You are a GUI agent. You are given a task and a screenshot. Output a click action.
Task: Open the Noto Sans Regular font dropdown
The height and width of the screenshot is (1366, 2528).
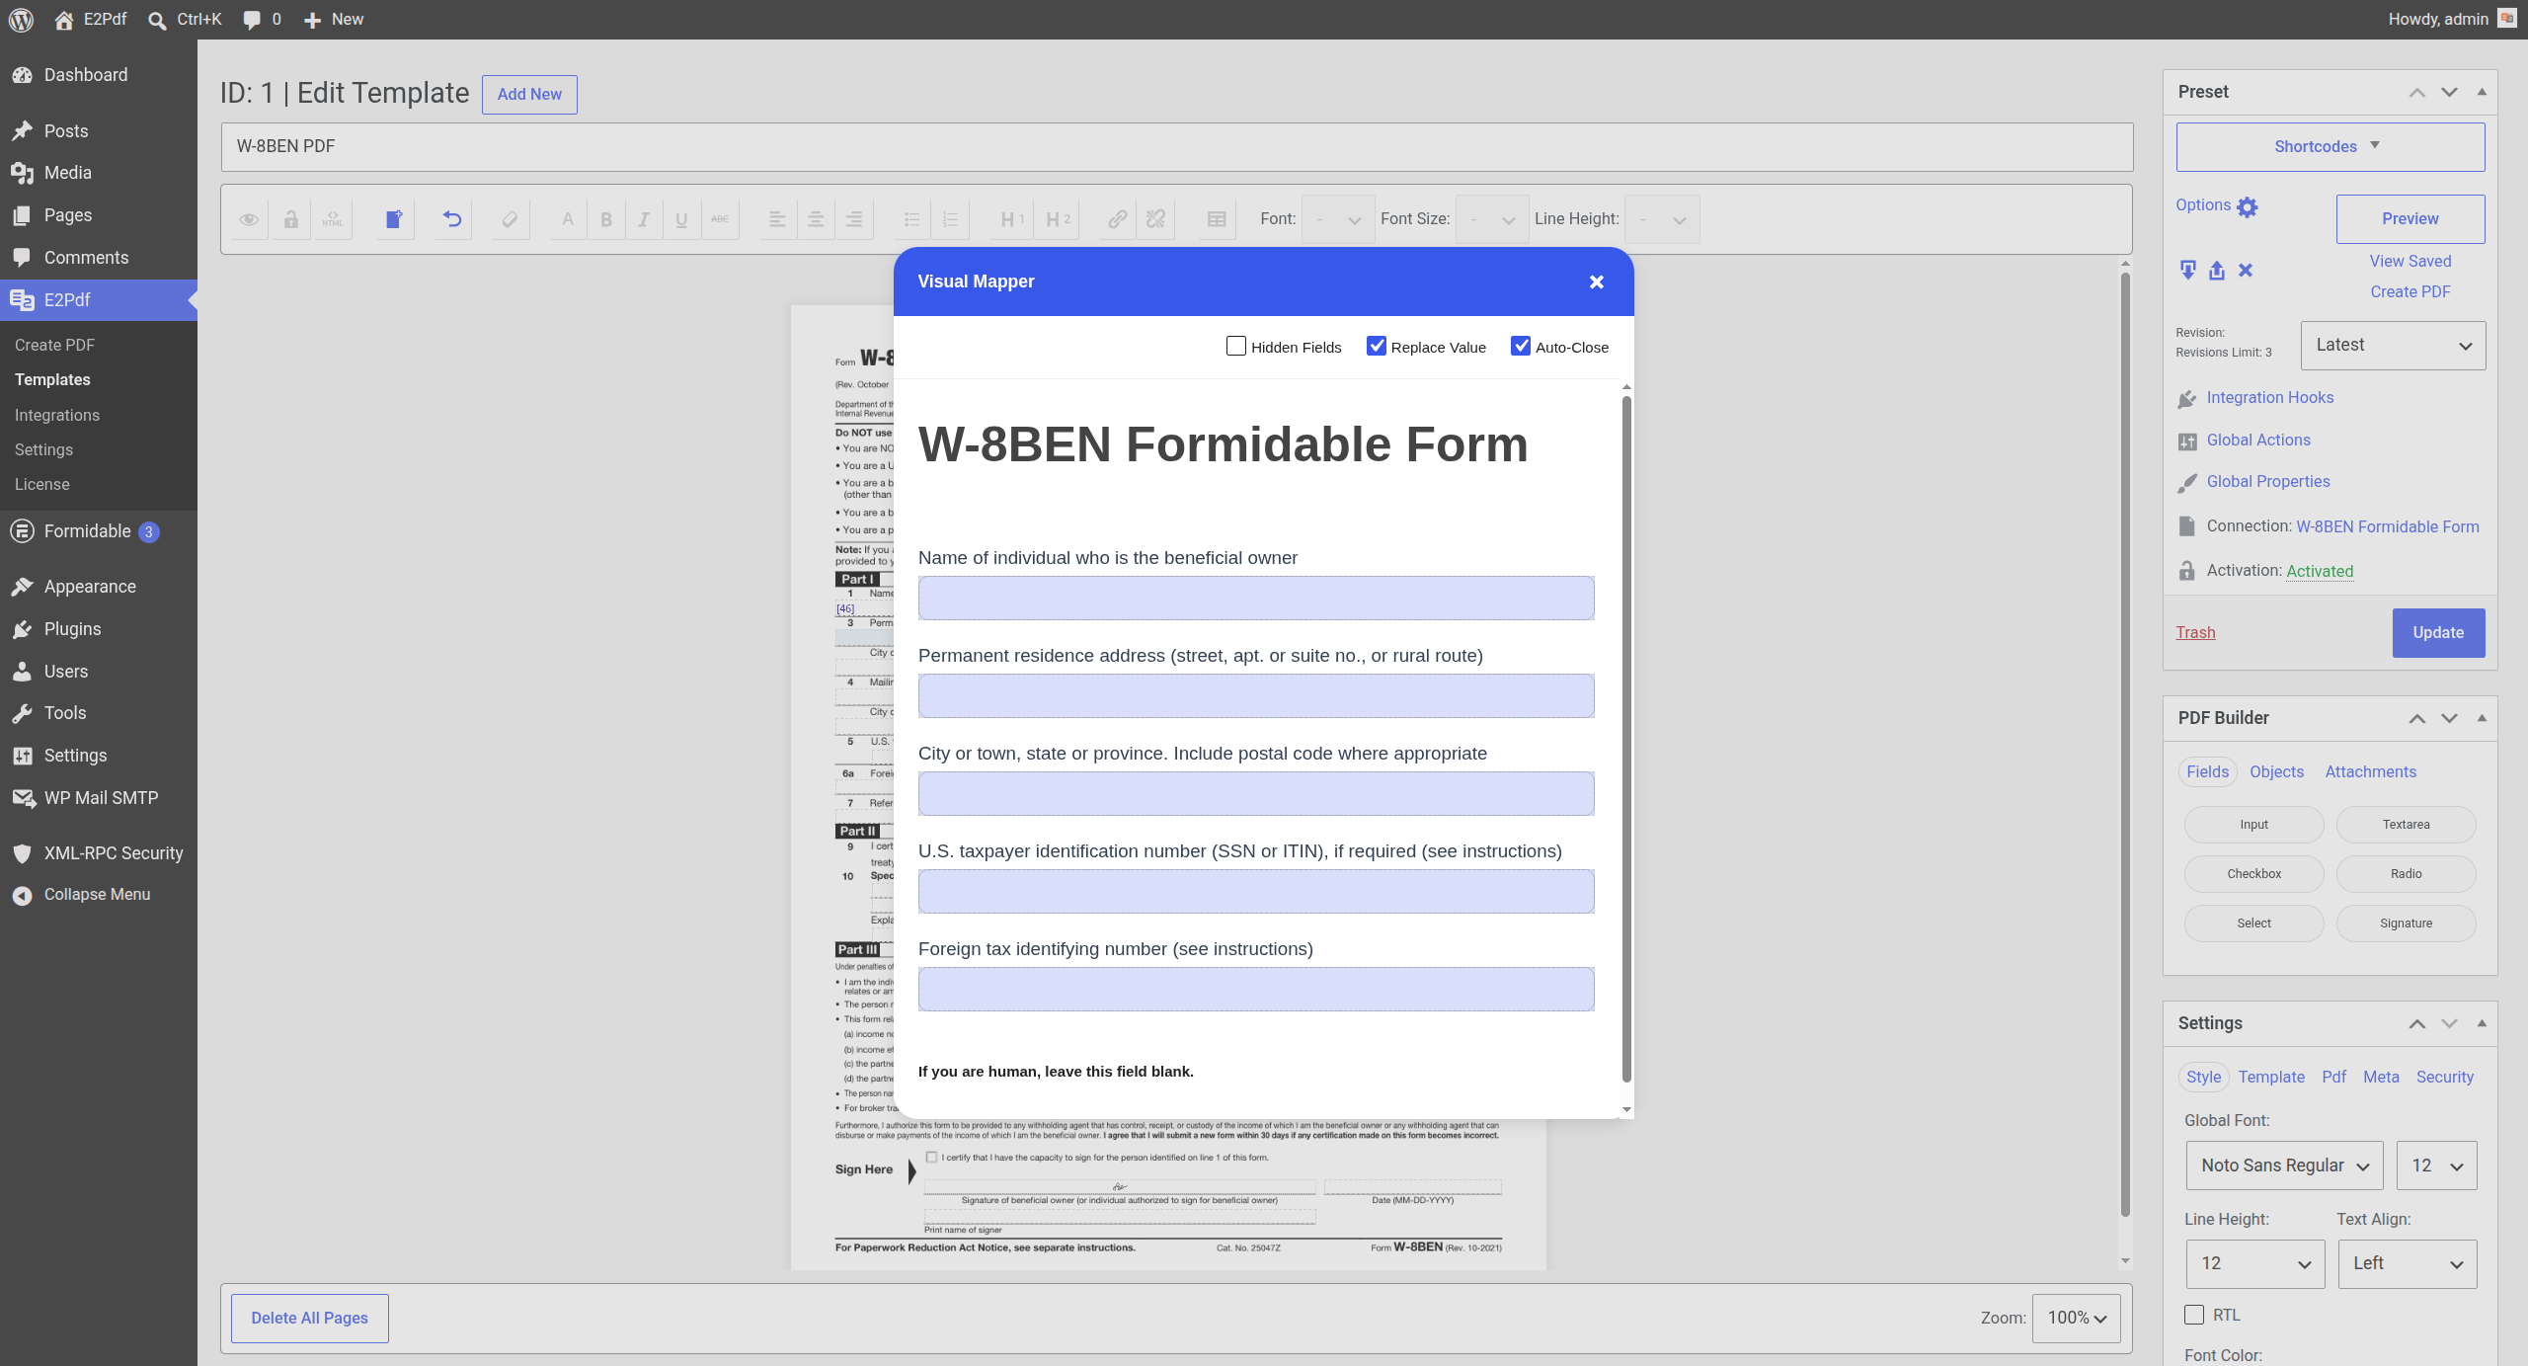click(2283, 1165)
